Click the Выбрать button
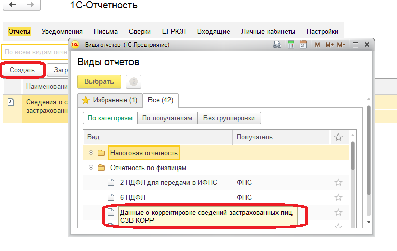This screenshot has height=251, width=397. coord(99,81)
